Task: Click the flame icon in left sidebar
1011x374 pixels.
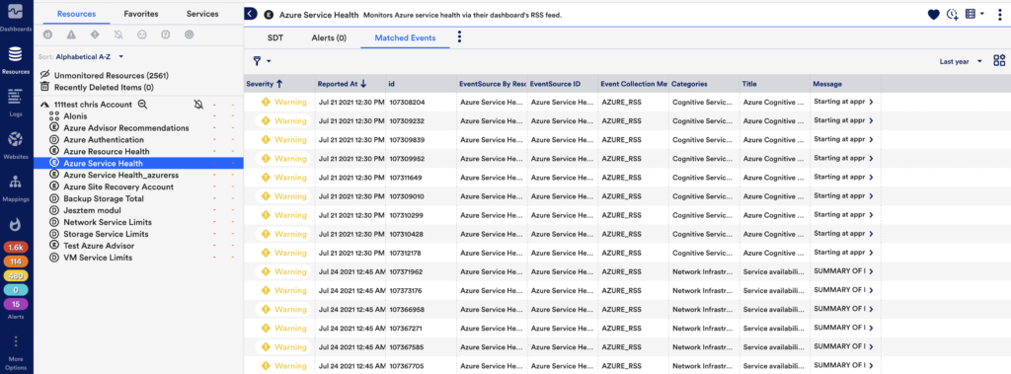Action: 16,224
